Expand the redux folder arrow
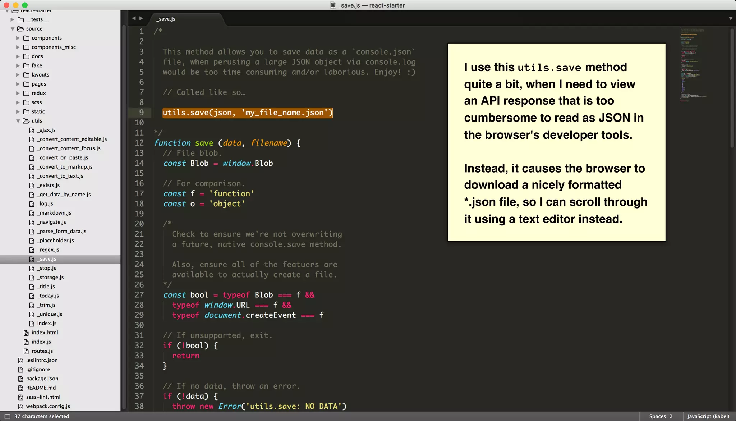The width and height of the screenshot is (736, 421). (x=18, y=93)
